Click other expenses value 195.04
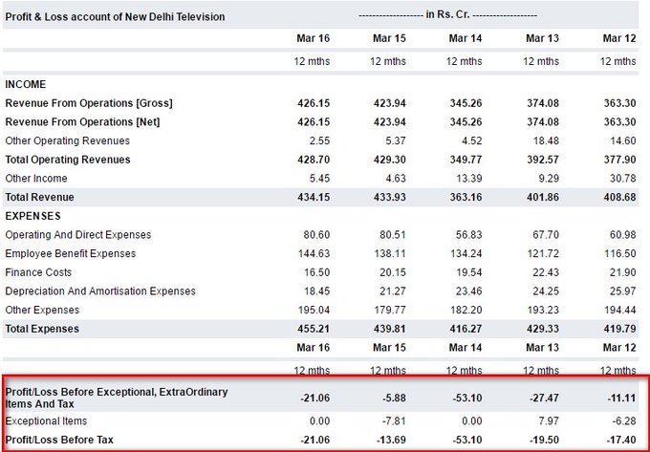 point(314,311)
